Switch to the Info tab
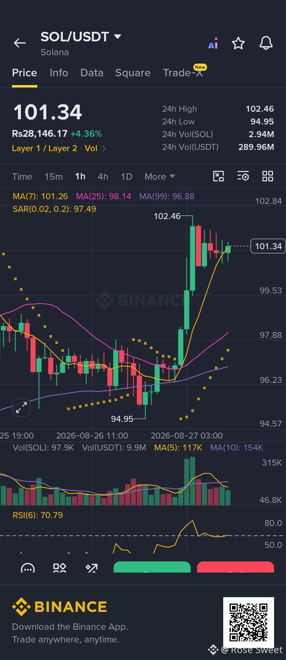This screenshot has width=286, height=660. [59, 73]
